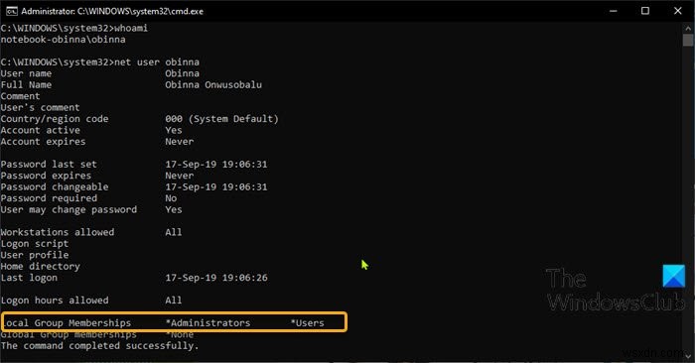This screenshot has height=363, width=695.
Task: Close the Command Prompt window
Action: [678, 11]
